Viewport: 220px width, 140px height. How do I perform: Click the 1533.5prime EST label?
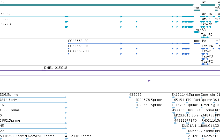click(10, 110)
